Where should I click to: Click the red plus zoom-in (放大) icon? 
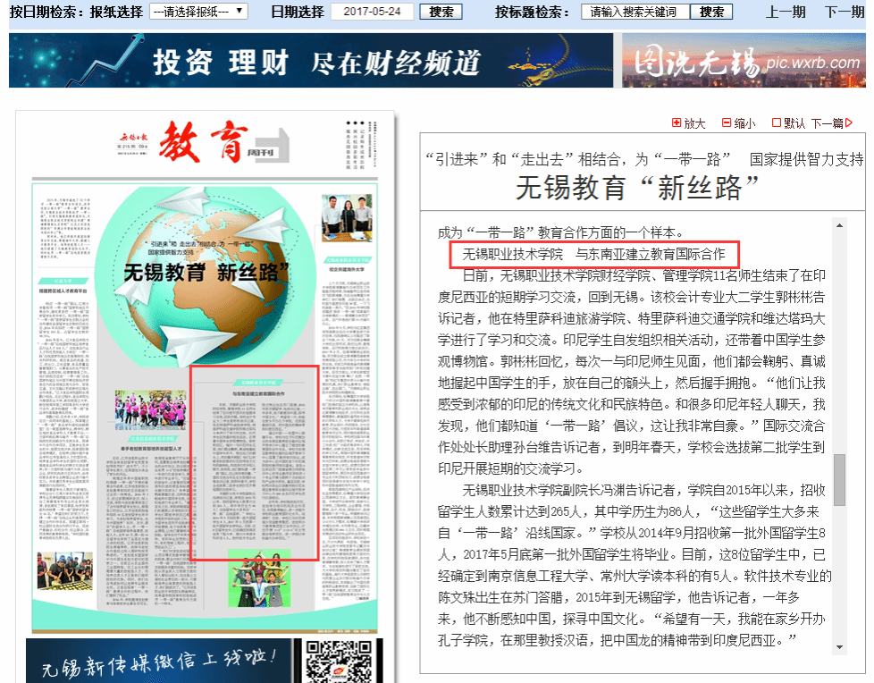[677, 123]
